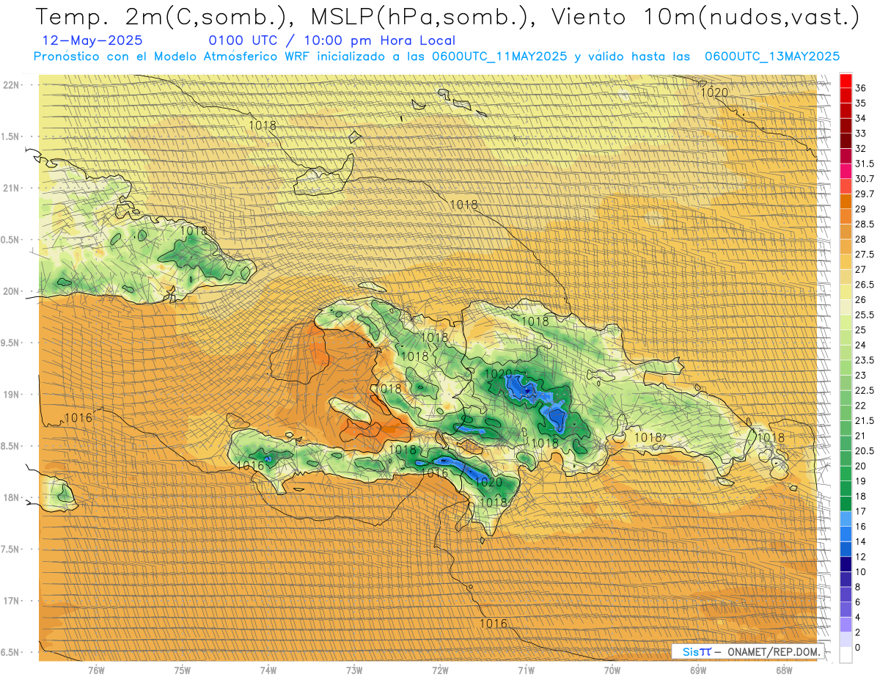The image size is (880, 680).
Task: Click the bright red swatch above 36
Action: tap(846, 81)
